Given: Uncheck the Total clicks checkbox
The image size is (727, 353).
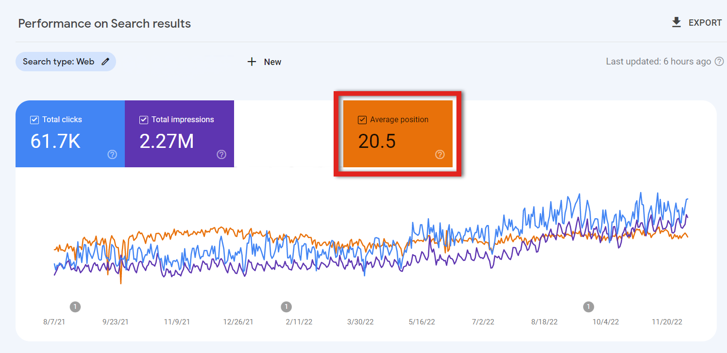Looking at the screenshot, I should tap(34, 119).
